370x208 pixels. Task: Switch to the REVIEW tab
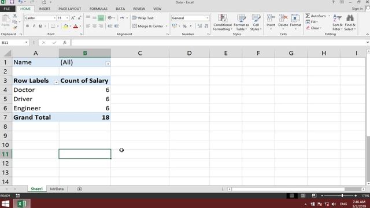tap(139, 9)
